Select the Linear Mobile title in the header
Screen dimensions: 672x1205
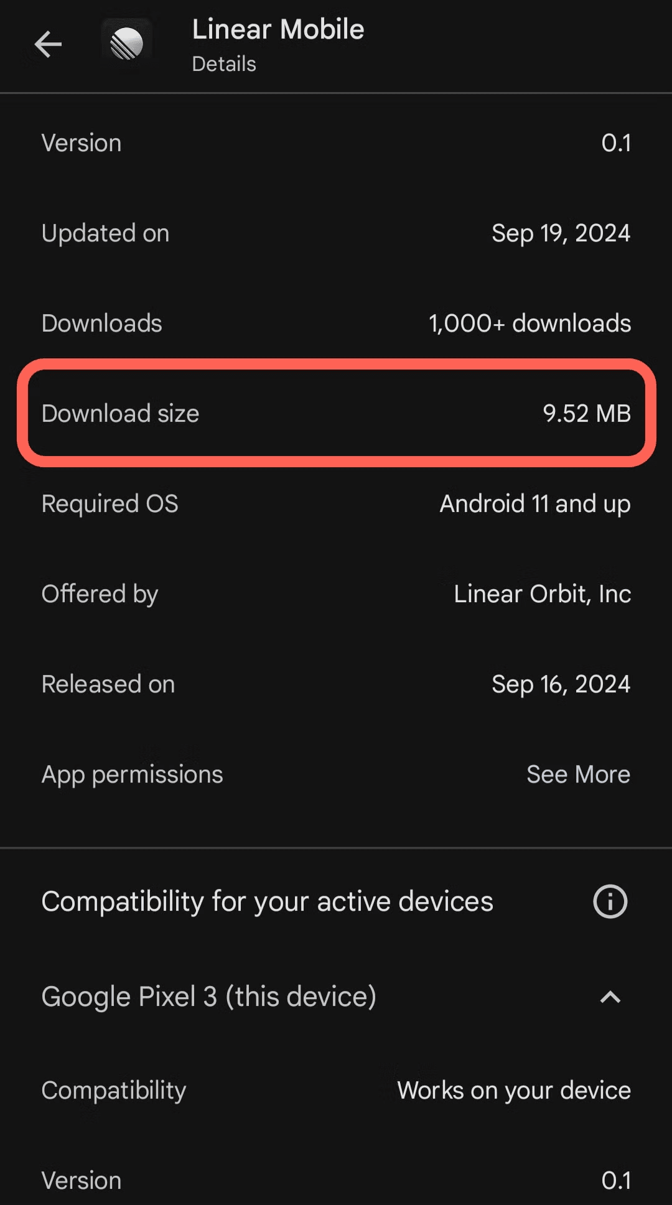278,29
